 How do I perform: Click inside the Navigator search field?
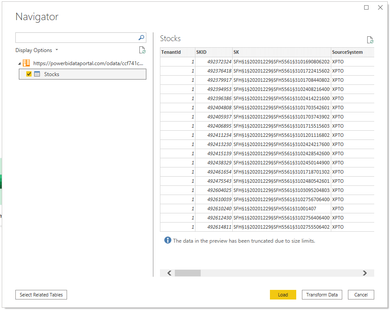click(x=74, y=38)
